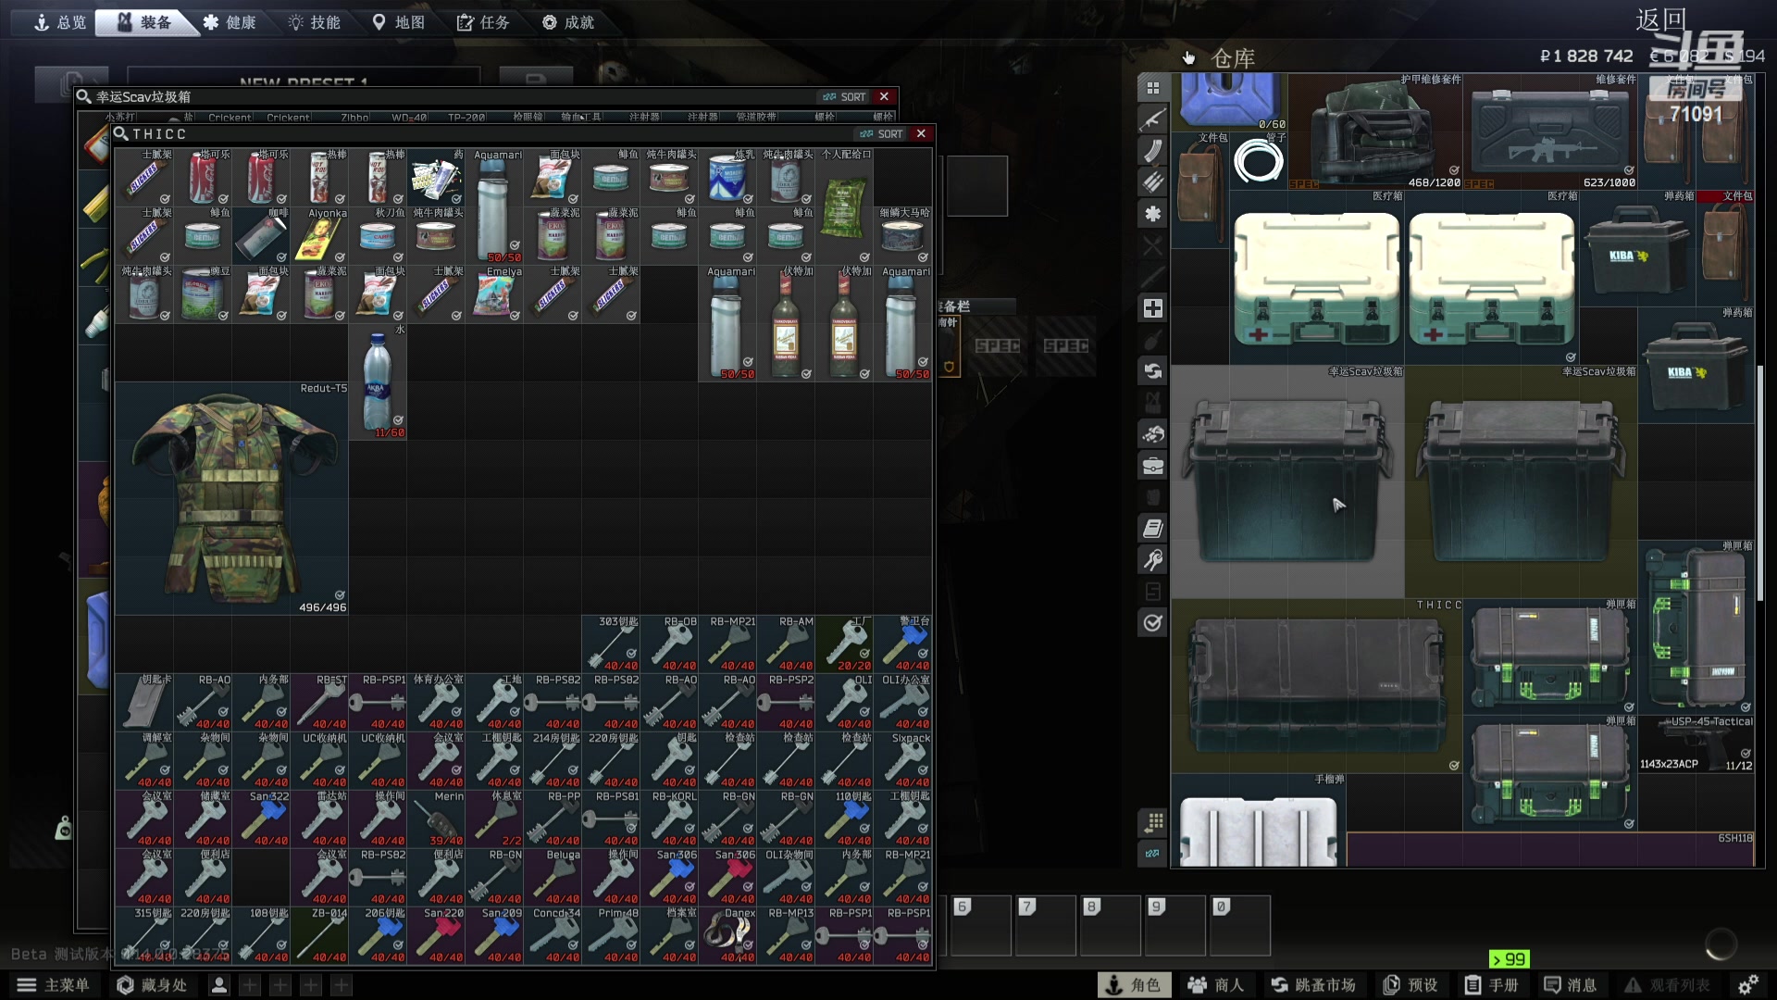Open the 总览 overview tab
Viewport: 1777px width, 1000px height.
[60, 22]
